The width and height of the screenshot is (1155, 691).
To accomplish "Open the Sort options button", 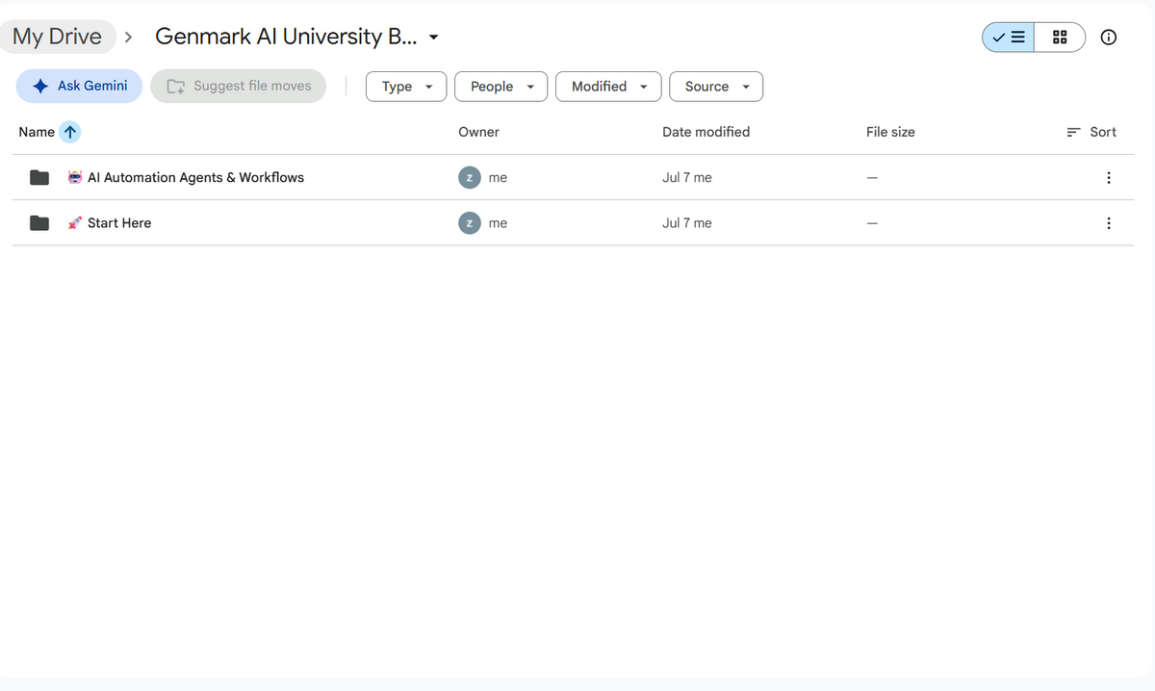I will pyautogui.click(x=1091, y=132).
